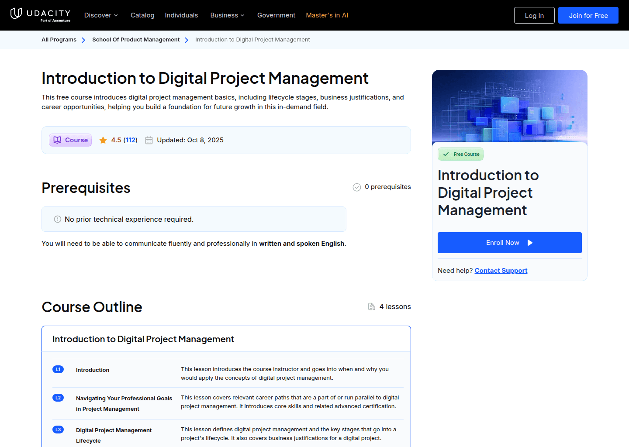Screen dimensions: 629x447
Task: Click the course banner image
Action: pos(509,105)
